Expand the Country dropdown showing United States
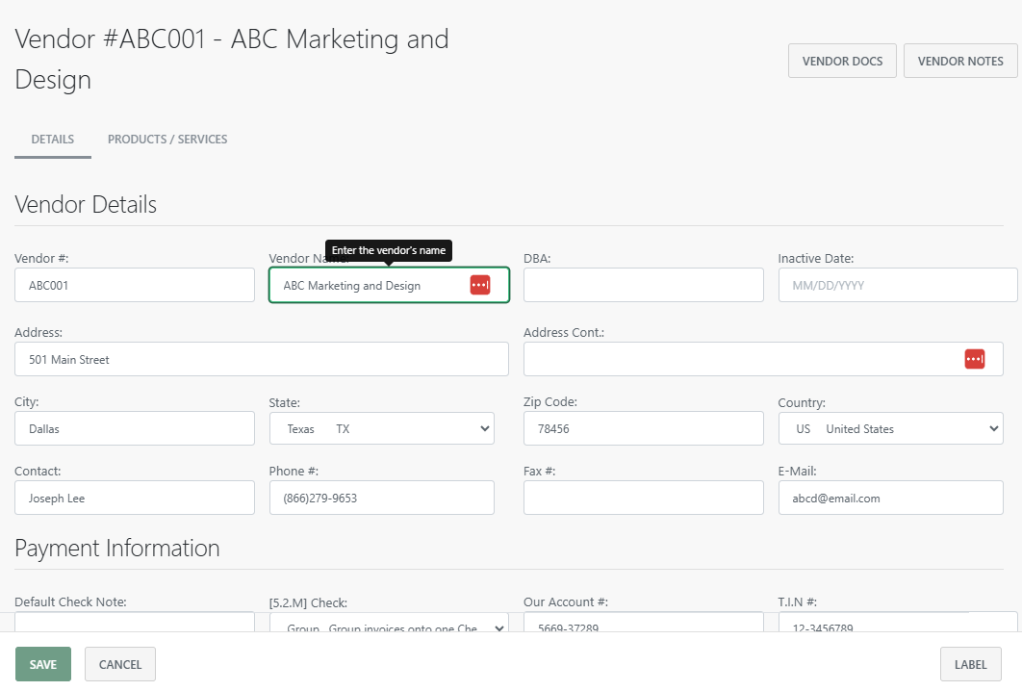 [890, 429]
